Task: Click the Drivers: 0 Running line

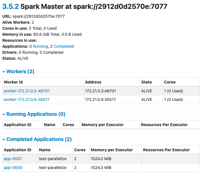Action: tap(33, 52)
